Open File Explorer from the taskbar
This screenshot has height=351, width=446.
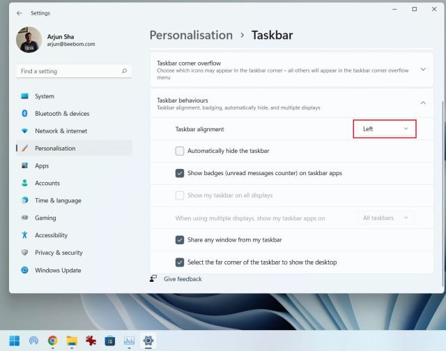point(71,341)
